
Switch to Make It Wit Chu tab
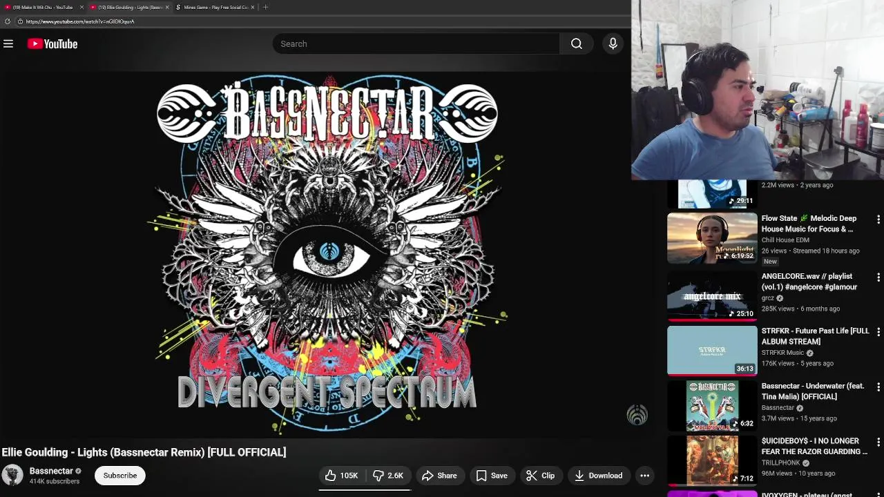[x=42, y=7]
